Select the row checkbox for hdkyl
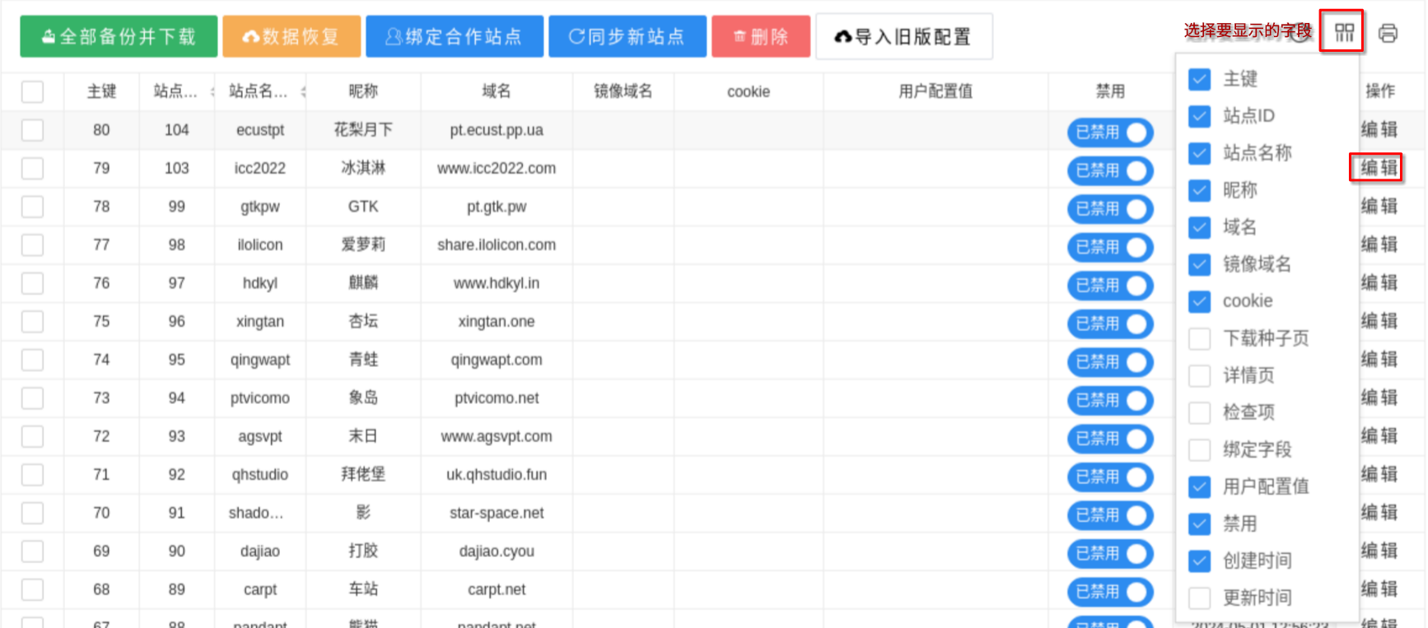This screenshot has width=1428, height=628. click(32, 283)
